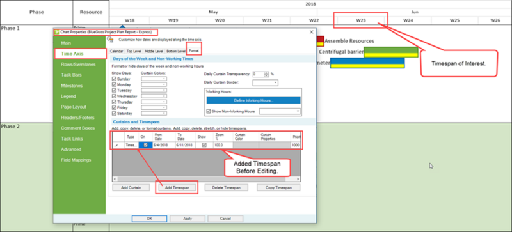512x232 pixels.
Task: Click the blue task bar in chart
Action: click(367, 63)
